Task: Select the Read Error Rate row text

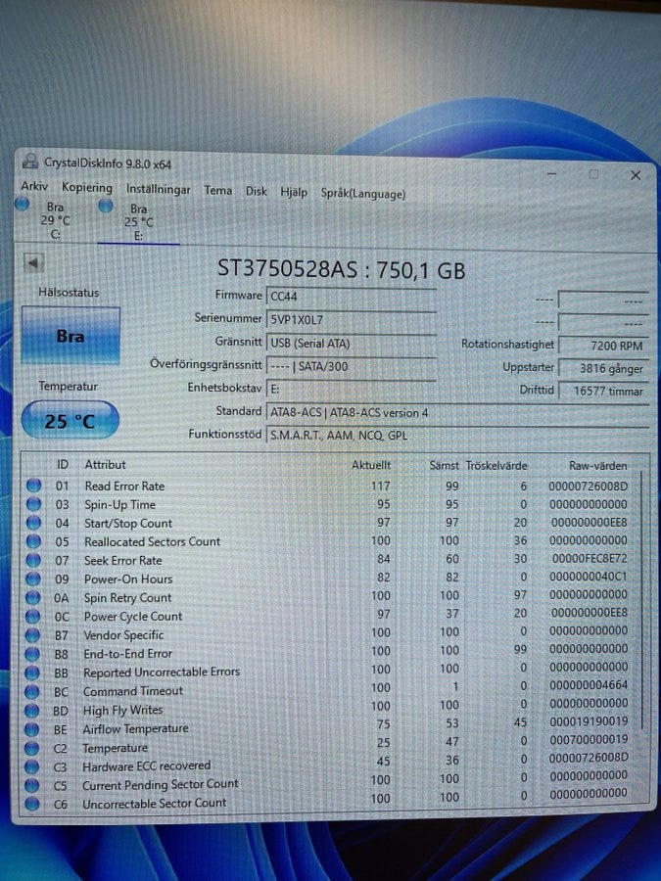Action: tap(124, 486)
